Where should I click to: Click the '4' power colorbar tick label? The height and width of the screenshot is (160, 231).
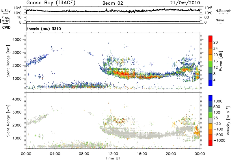pyautogui.click(x=214, y=80)
